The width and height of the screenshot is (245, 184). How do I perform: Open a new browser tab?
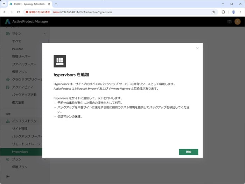(x=56, y=4)
